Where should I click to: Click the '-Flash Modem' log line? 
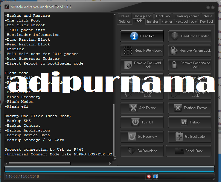19,102
